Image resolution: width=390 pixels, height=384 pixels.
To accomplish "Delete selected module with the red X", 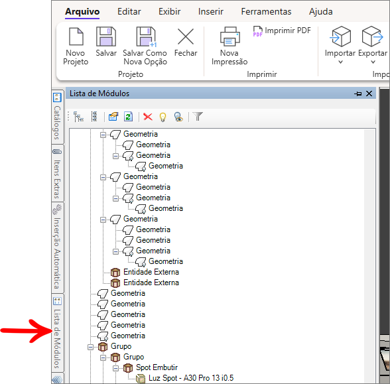I will [148, 117].
